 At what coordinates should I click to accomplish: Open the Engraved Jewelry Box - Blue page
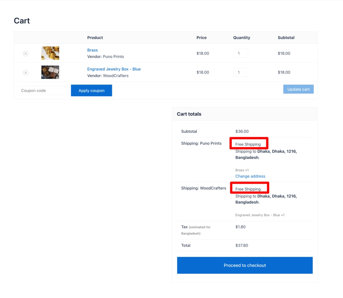(114, 69)
